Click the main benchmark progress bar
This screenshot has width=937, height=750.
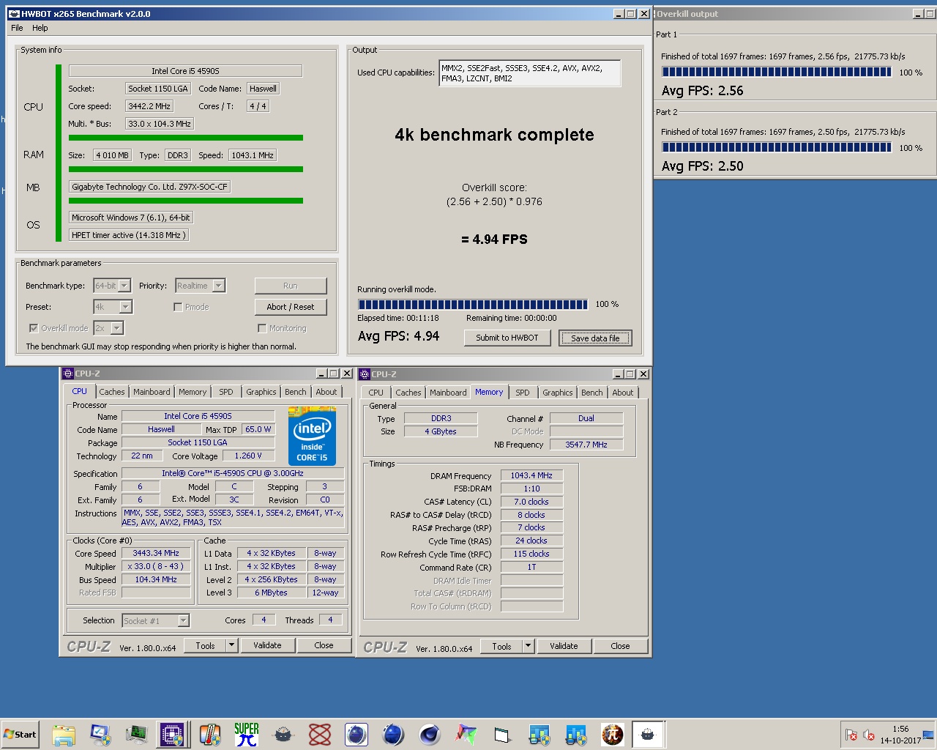coord(473,305)
